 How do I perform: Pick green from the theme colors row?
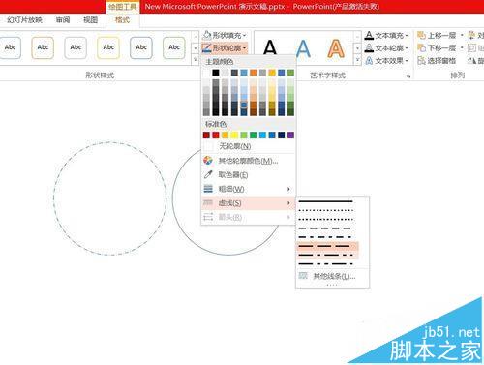pos(290,73)
